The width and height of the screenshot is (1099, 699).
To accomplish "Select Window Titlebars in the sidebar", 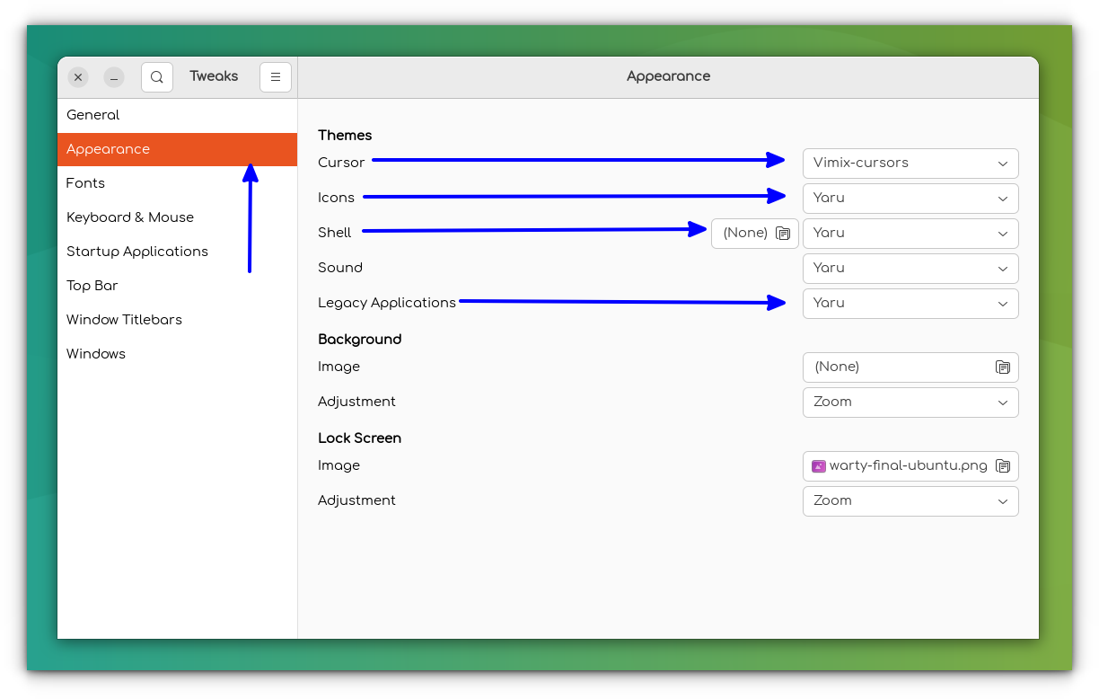I will (x=124, y=320).
